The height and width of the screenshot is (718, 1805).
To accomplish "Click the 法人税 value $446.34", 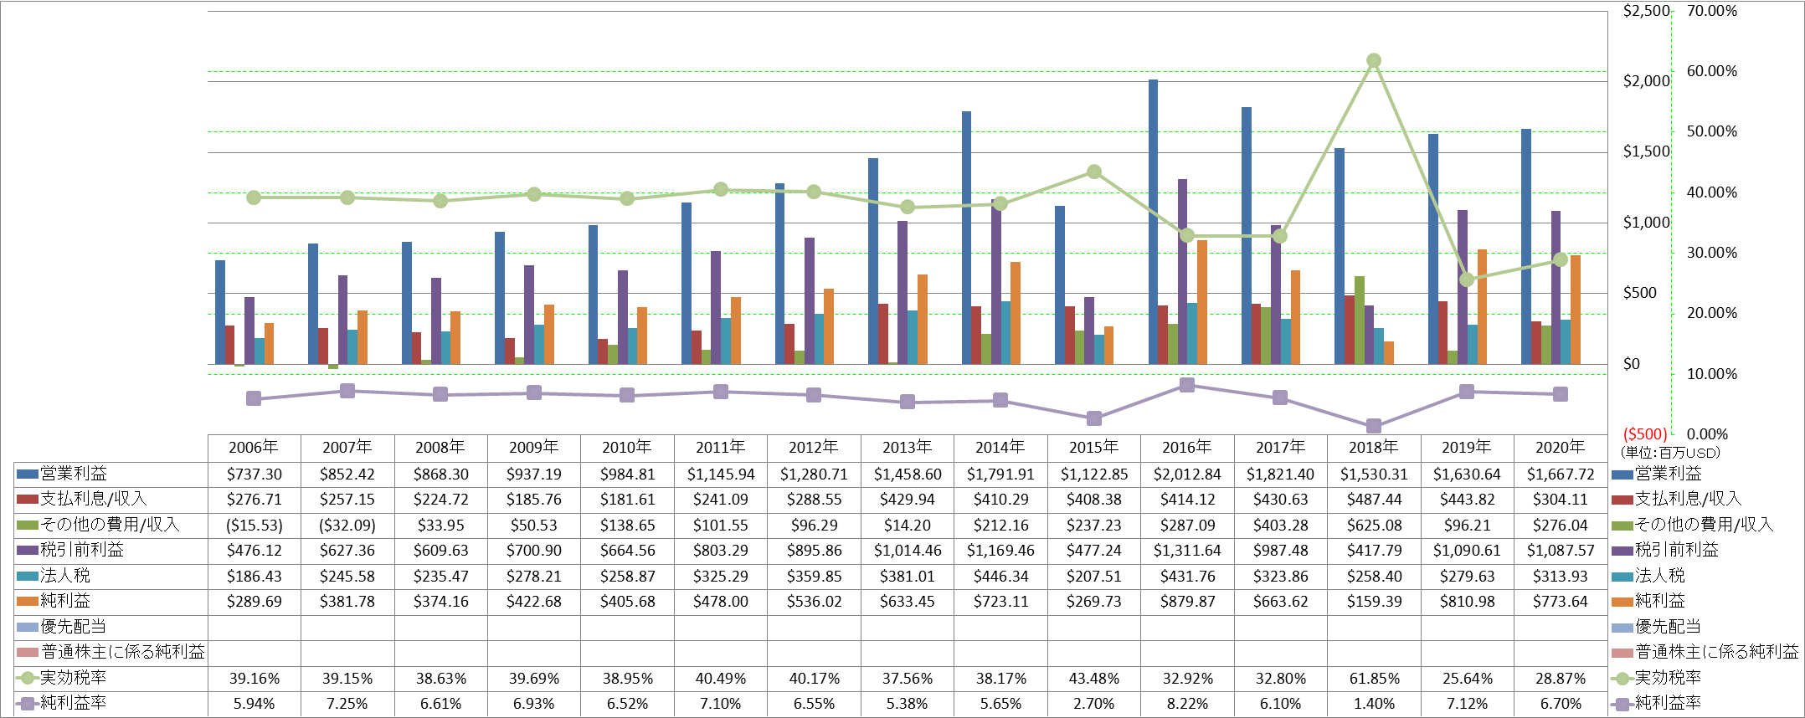I will (1000, 577).
